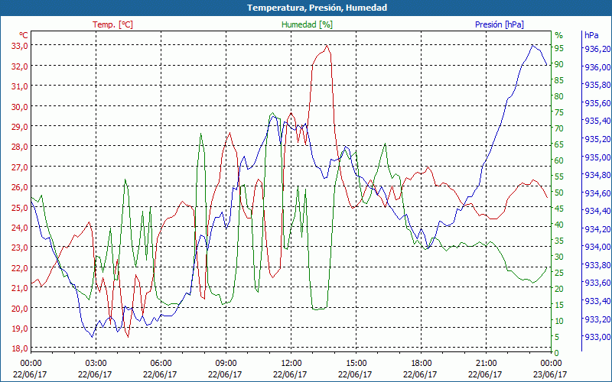The image size is (612, 382).
Task: Click the "19,0" temperature axis value
Action: [x=20, y=329]
